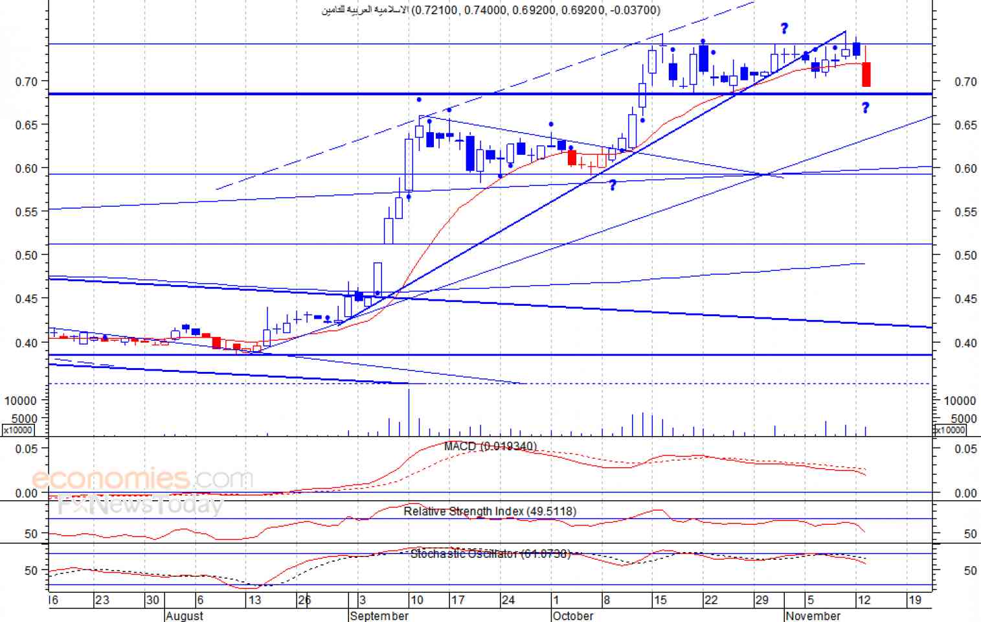Select the Stochastic Oscillator indicator label
This screenshot has height=622, width=981.
[x=490, y=554]
